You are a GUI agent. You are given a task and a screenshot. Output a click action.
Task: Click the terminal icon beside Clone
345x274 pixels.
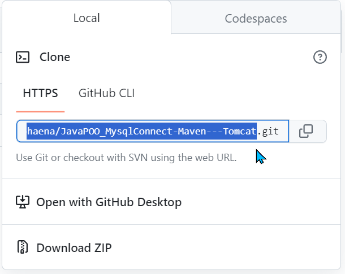(x=23, y=57)
